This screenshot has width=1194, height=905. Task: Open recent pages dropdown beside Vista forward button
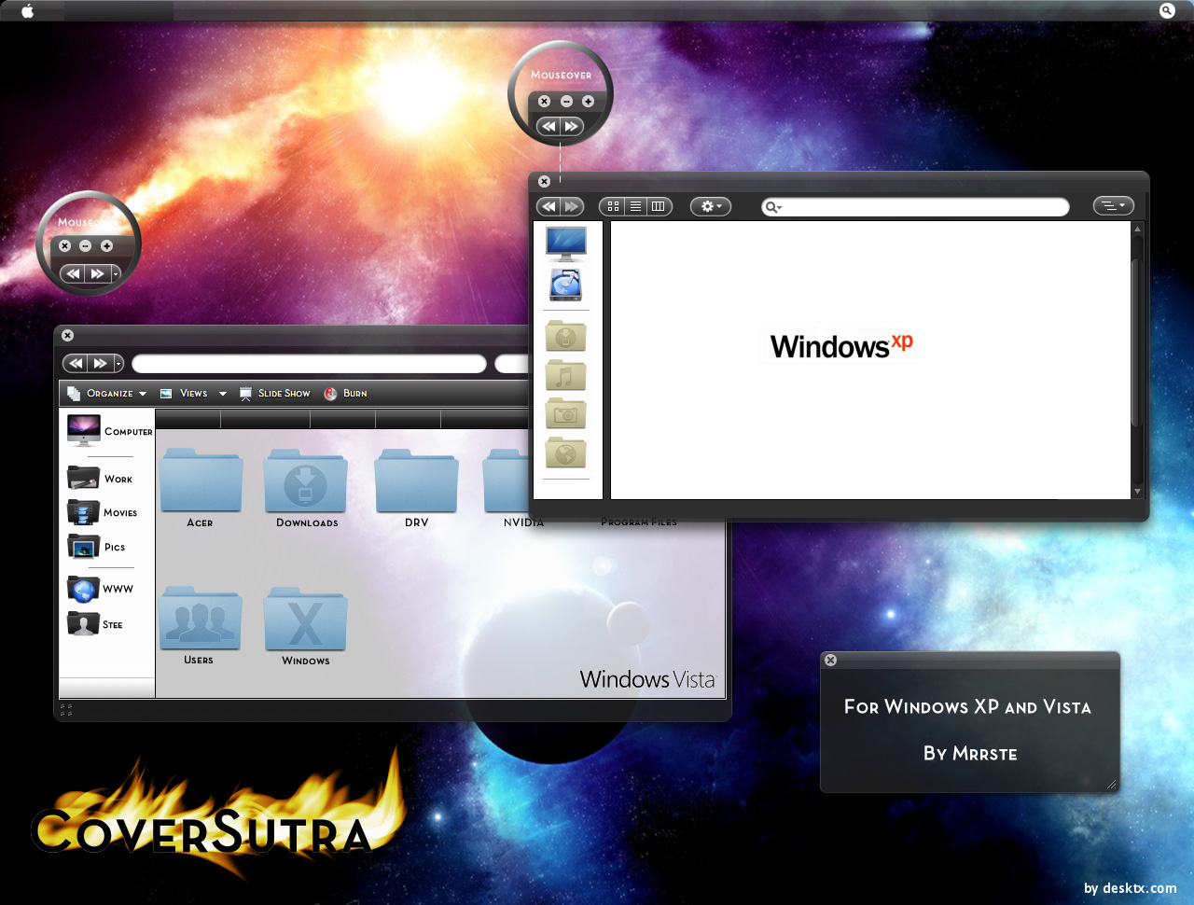[x=118, y=363]
